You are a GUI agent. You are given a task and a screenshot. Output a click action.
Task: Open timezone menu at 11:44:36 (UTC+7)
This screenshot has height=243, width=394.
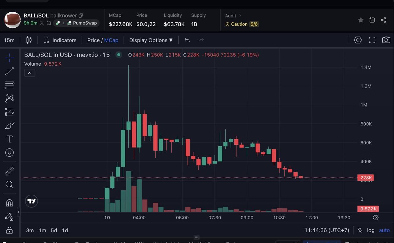(x=327, y=230)
